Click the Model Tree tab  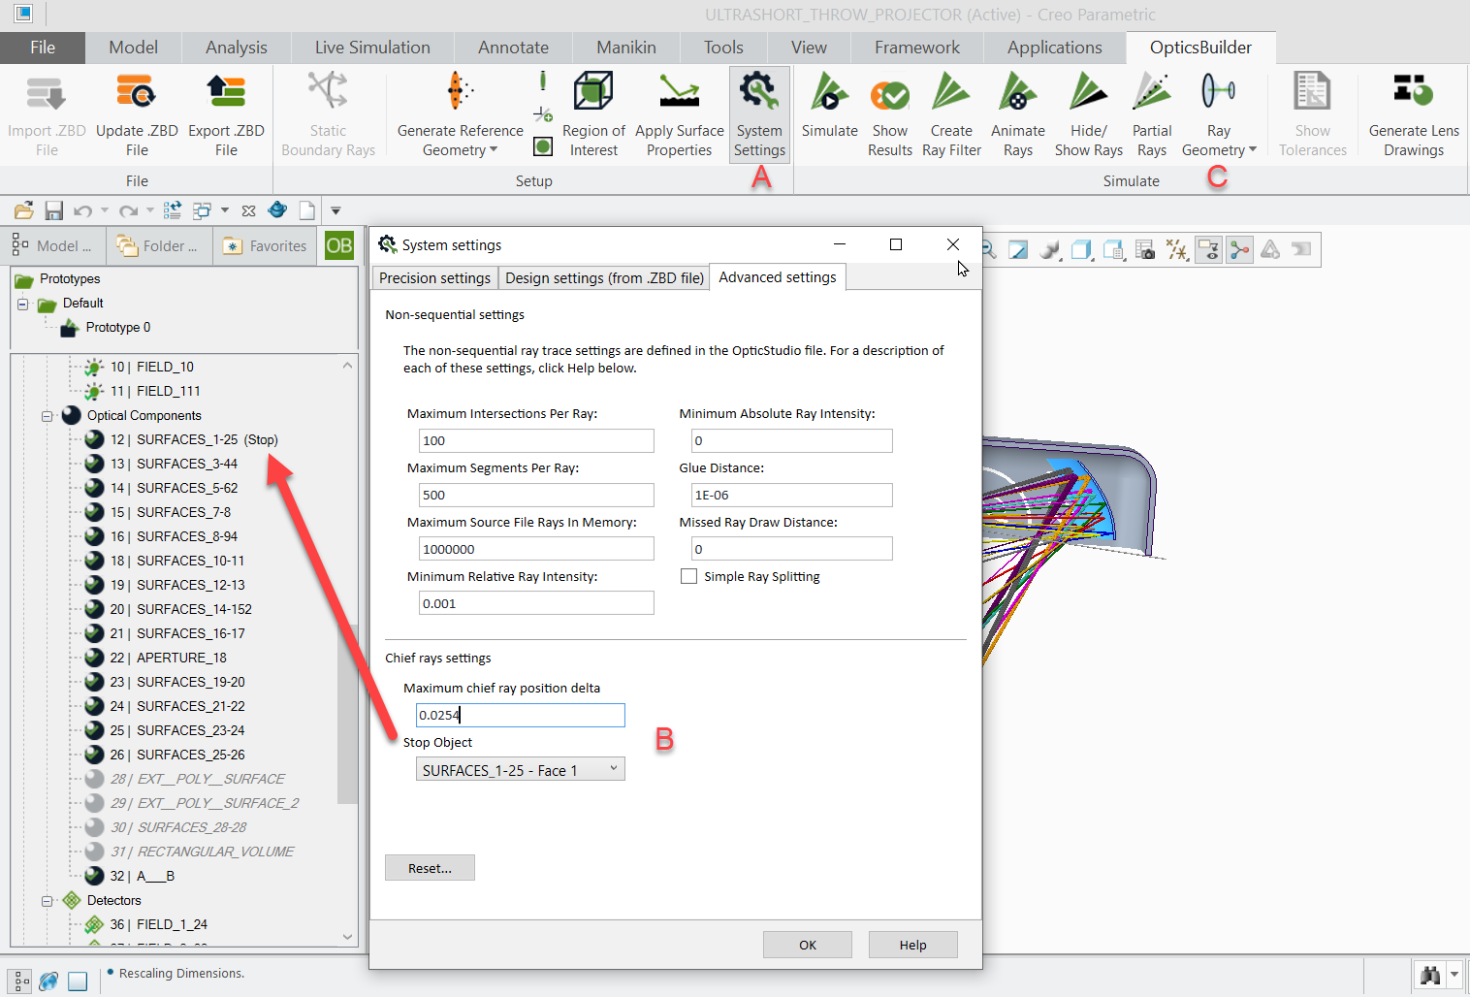52,246
